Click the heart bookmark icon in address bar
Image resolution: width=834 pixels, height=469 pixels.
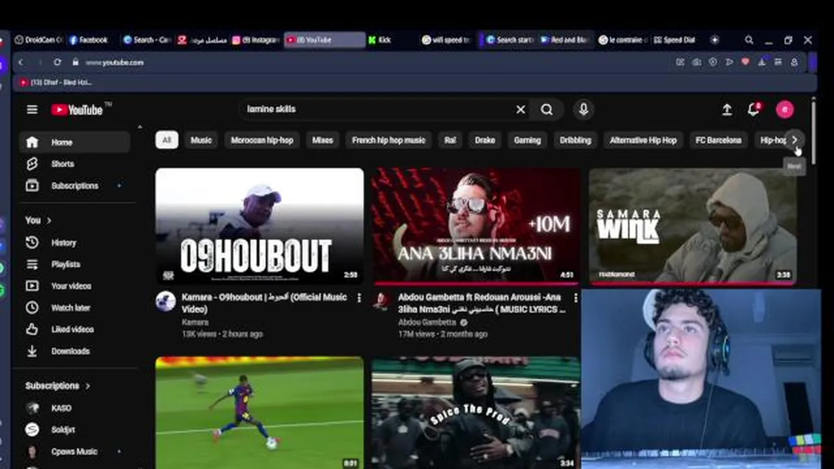click(745, 63)
